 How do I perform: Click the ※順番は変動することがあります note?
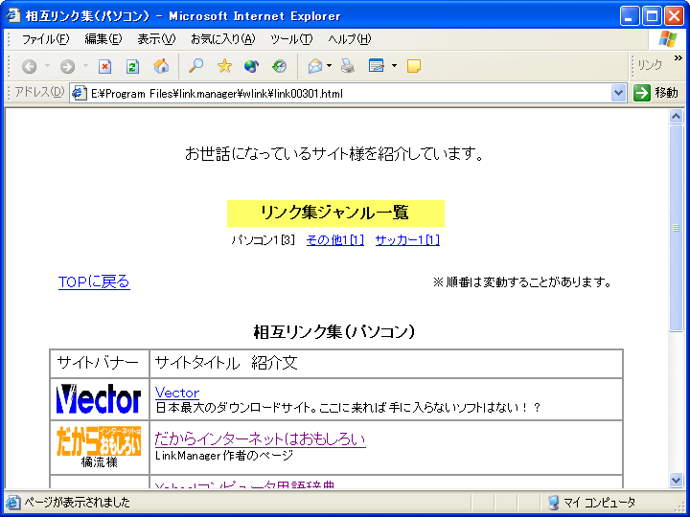pyautogui.click(x=522, y=282)
